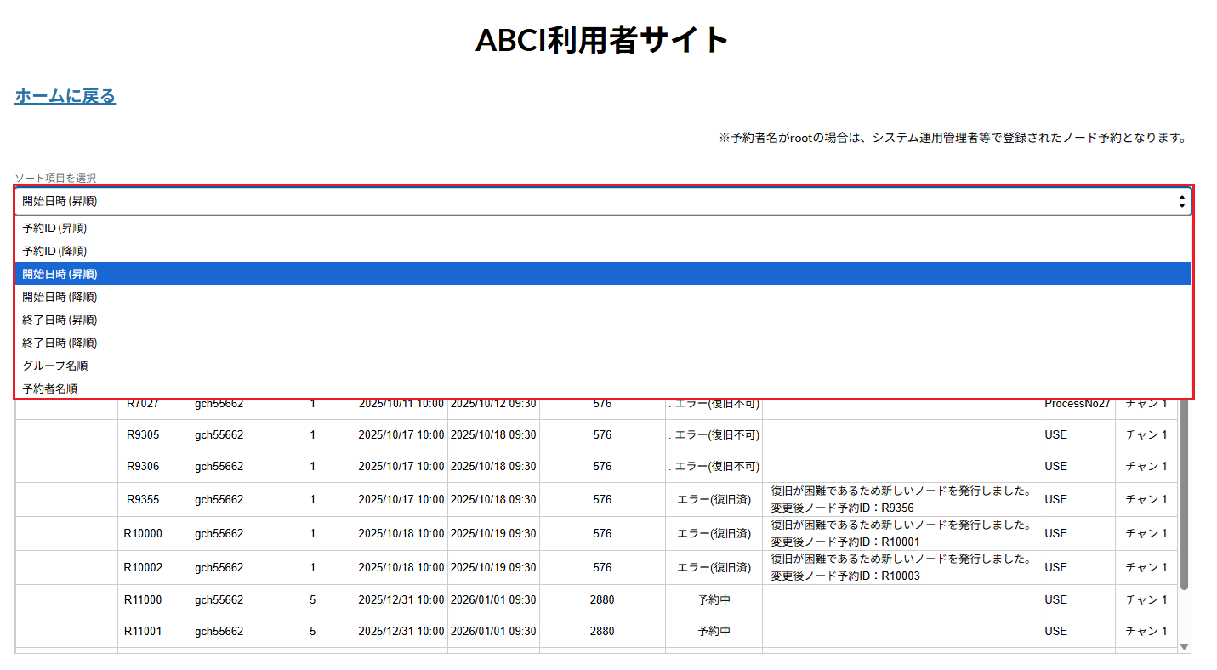Image resolution: width=1217 pixels, height=670 pixels.
Task: Click the エラー(復旧済) status in row R10002
Action: pyautogui.click(x=714, y=567)
